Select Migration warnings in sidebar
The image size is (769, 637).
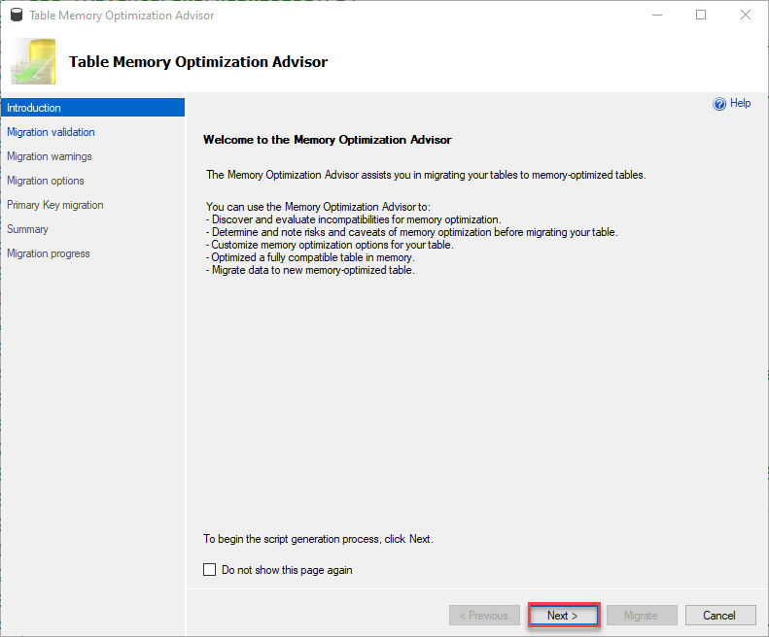click(x=50, y=156)
